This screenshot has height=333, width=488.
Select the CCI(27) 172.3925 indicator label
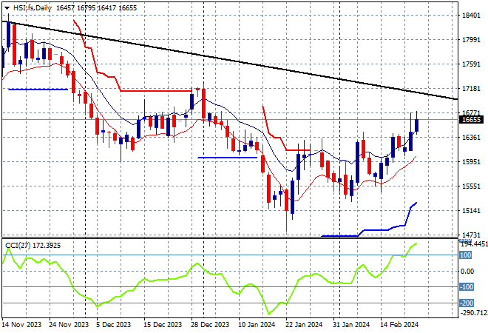coord(33,246)
